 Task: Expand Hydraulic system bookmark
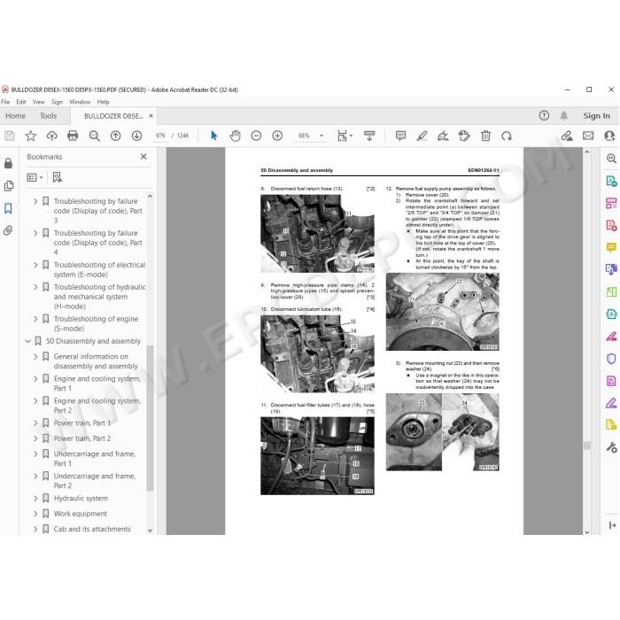pyautogui.click(x=35, y=498)
